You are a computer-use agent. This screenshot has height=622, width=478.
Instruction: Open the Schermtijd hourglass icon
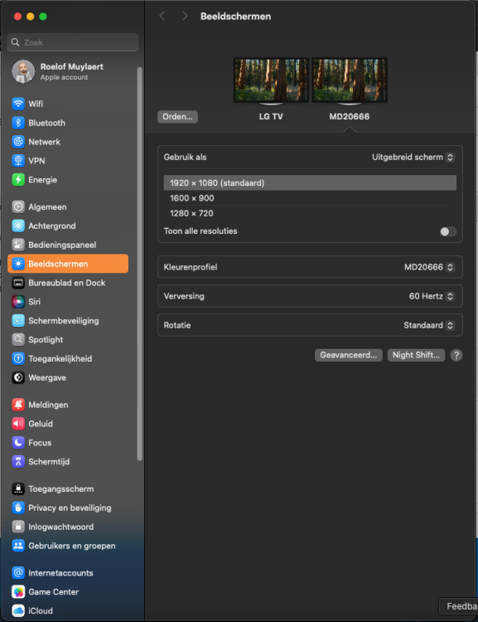tap(18, 462)
